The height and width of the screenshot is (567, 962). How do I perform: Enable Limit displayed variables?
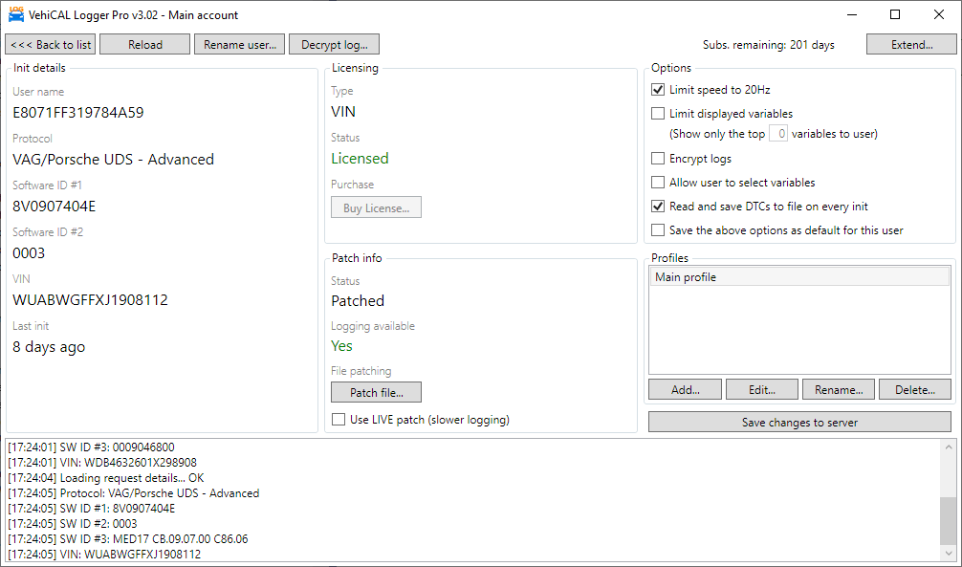point(658,114)
